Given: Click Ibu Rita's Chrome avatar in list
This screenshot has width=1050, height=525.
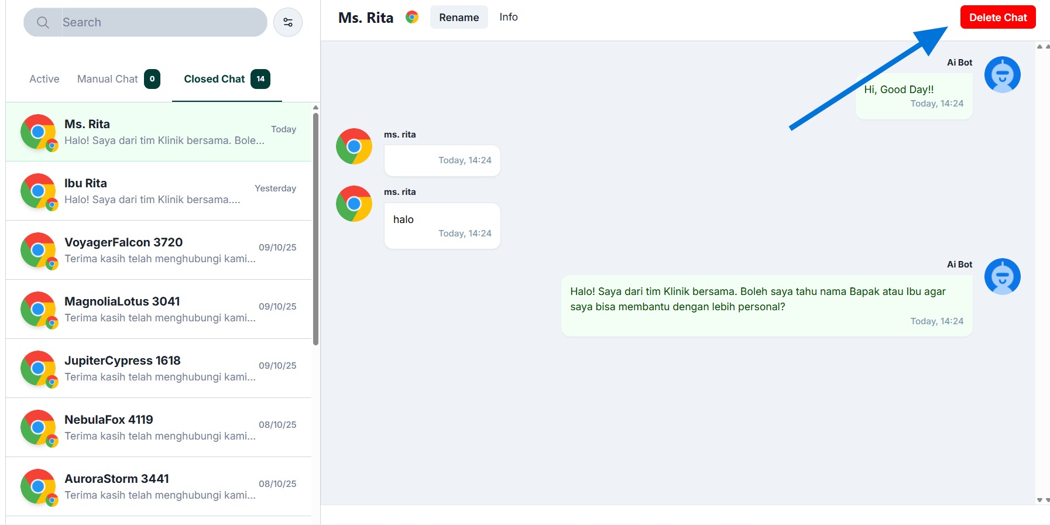Looking at the screenshot, I should coord(39,191).
